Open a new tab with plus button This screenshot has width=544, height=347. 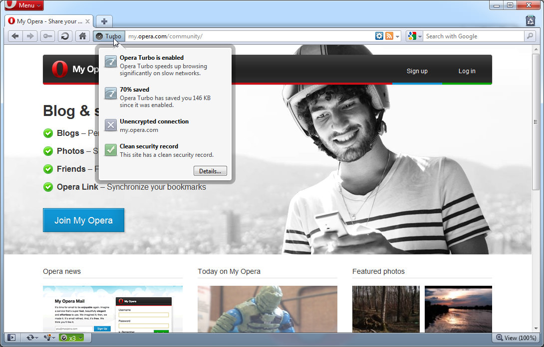[104, 21]
